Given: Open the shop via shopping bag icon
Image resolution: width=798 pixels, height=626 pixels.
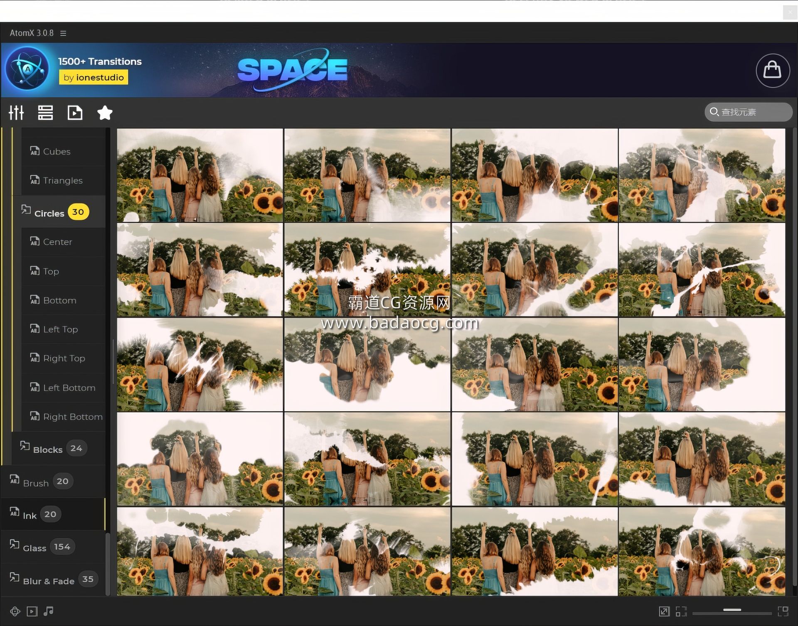Looking at the screenshot, I should pos(772,70).
